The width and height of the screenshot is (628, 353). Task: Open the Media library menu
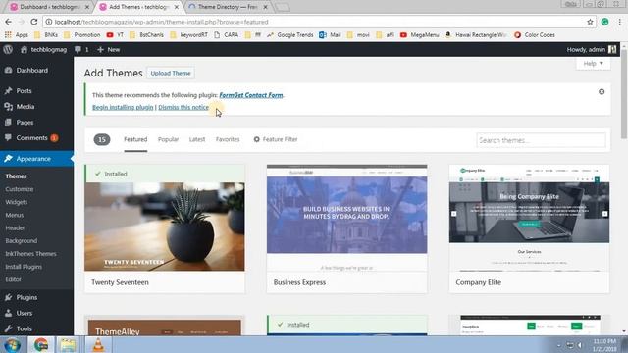point(26,107)
